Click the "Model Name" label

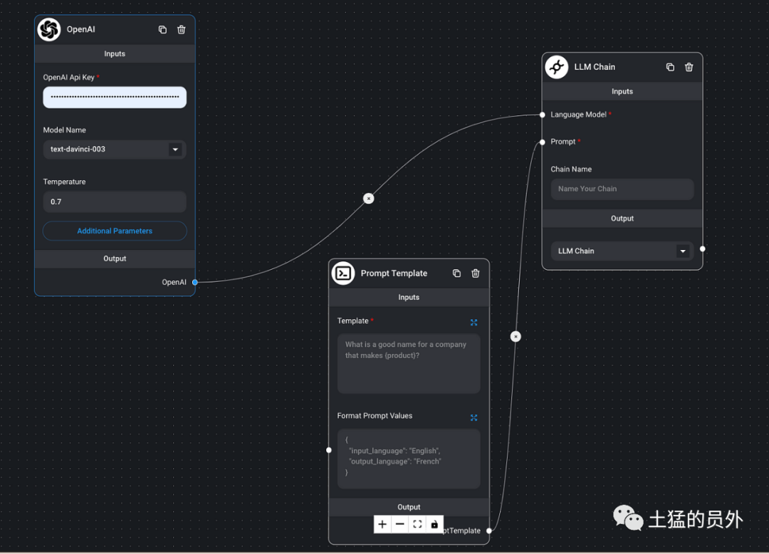click(x=64, y=130)
